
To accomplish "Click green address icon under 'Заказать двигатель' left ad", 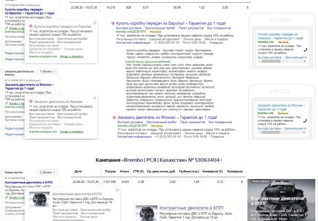I will coord(7,103).
